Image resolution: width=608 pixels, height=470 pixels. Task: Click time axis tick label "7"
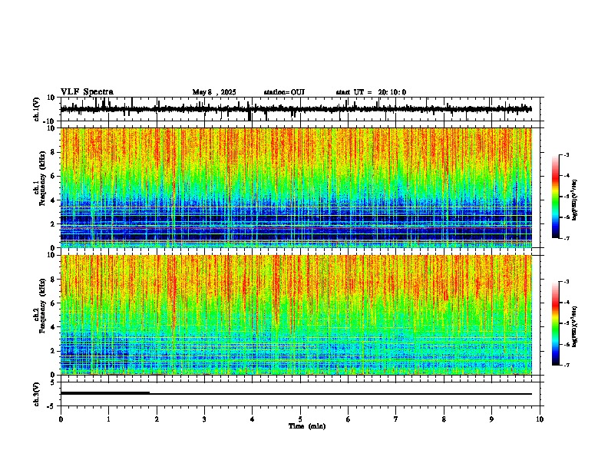click(396, 419)
